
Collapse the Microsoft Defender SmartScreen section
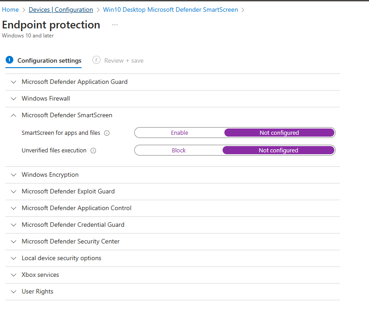click(67, 115)
